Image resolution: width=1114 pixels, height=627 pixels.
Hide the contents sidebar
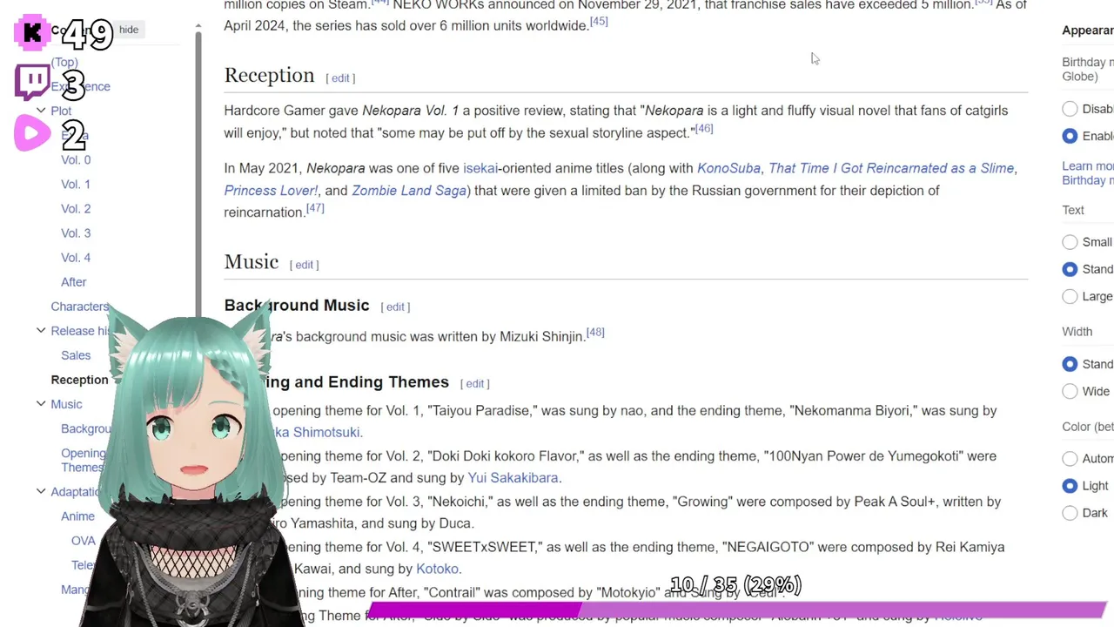click(x=129, y=30)
